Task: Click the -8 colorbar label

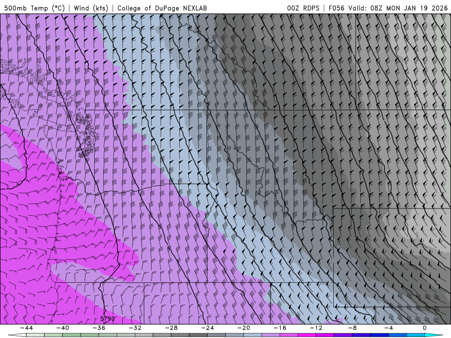Action: 352,328
